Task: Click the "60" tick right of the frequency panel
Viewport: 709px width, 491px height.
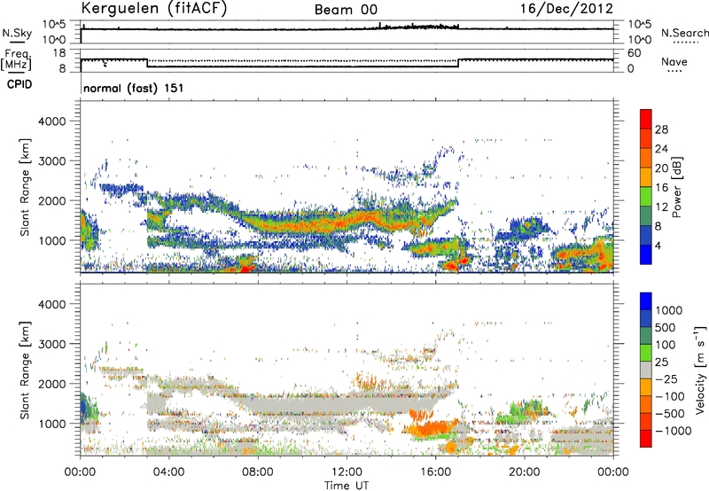Action: (x=634, y=53)
